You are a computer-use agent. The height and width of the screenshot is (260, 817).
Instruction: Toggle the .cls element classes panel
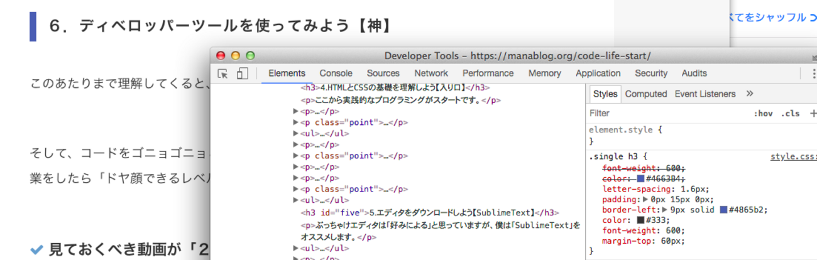pos(790,114)
